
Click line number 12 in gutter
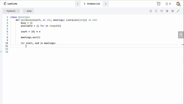coord(7,49)
